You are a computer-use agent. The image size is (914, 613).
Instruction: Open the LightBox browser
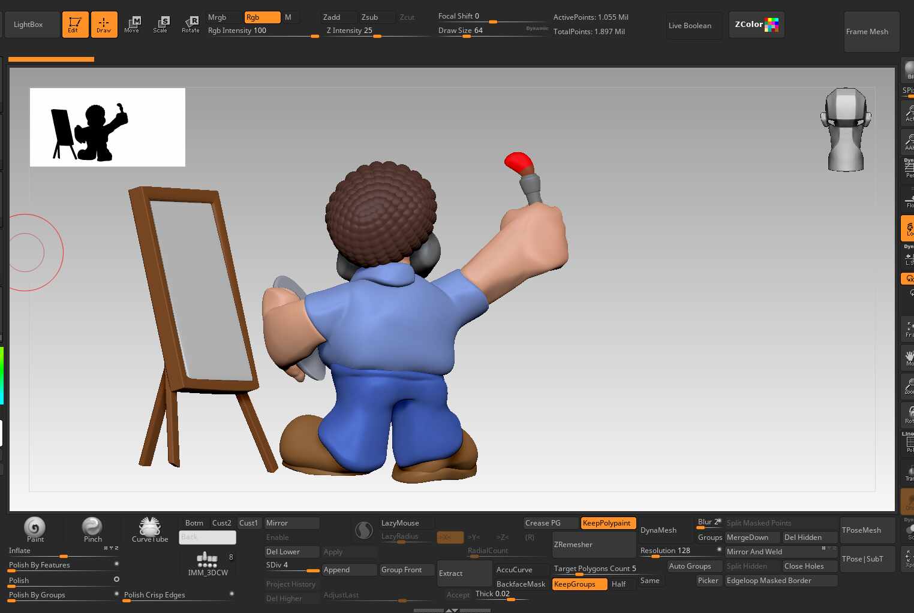(x=29, y=25)
